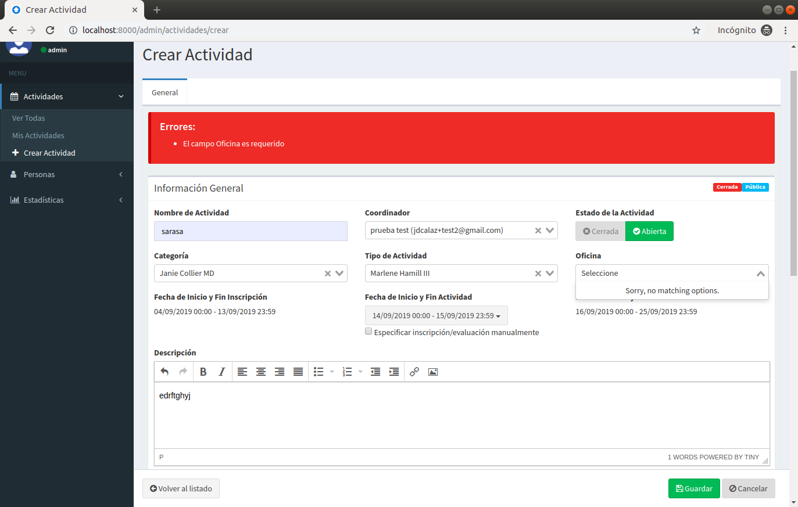Set Estado de la Actividad to Cerrada
This screenshot has height=507, width=798.
(x=600, y=231)
